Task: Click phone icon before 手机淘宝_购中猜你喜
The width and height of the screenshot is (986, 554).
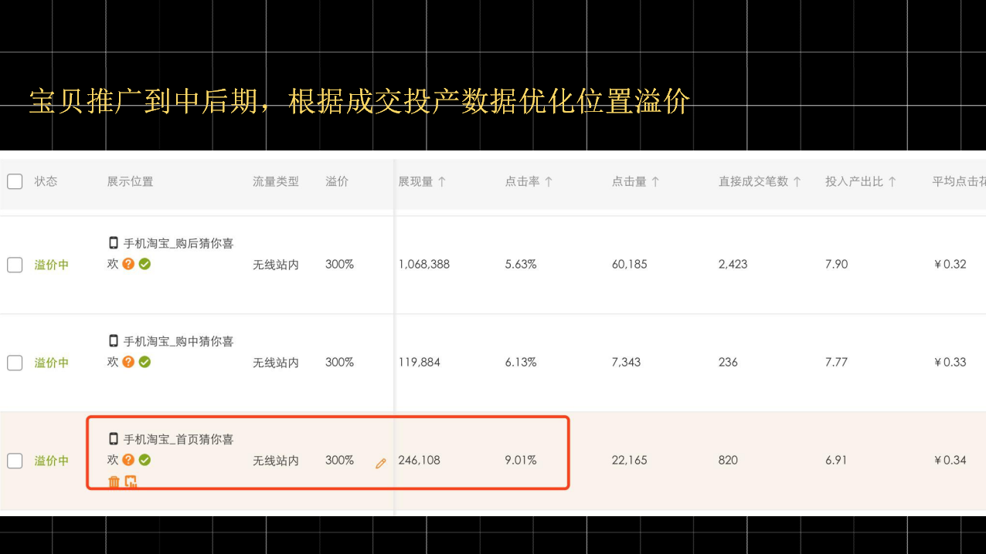Action: [x=114, y=340]
